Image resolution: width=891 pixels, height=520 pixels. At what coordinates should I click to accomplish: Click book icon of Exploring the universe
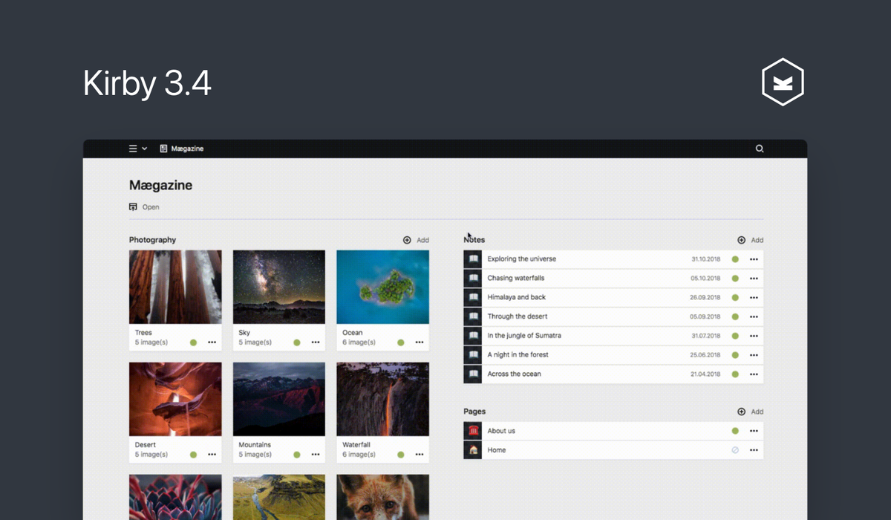pyautogui.click(x=473, y=259)
